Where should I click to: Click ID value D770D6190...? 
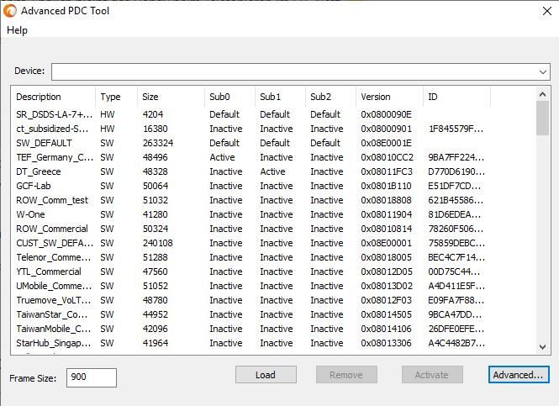coord(456,171)
